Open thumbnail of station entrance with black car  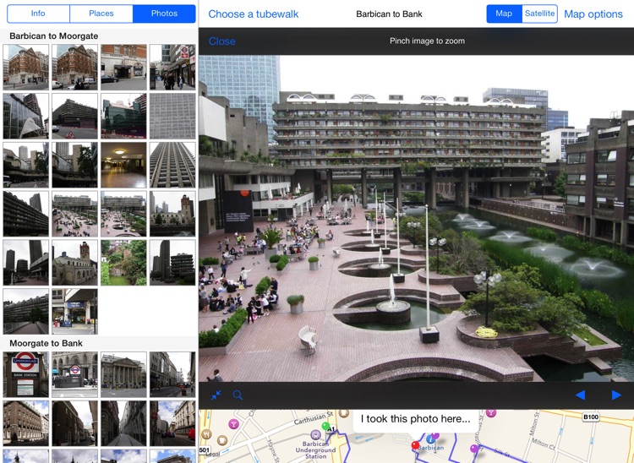click(123, 67)
